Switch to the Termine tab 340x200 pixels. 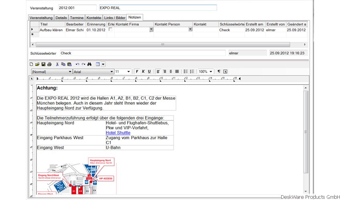pos(76,18)
